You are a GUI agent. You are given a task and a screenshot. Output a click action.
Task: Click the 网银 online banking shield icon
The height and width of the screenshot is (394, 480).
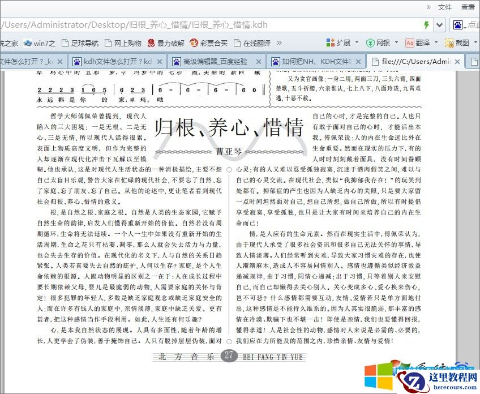point(370,42)
